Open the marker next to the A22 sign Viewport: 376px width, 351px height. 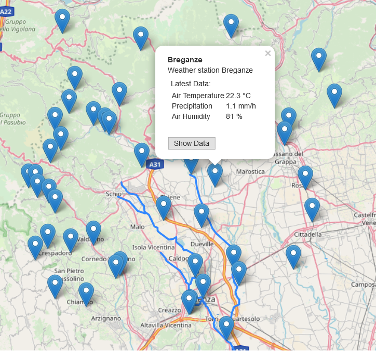(63, 19)
